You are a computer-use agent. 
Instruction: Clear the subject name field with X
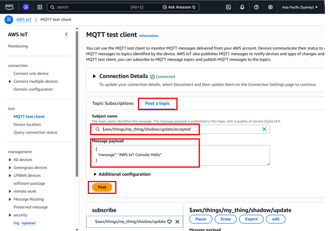[264, 129]
